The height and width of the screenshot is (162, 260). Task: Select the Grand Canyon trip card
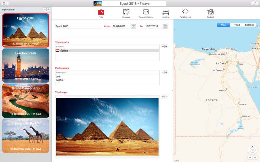[26, 100]
